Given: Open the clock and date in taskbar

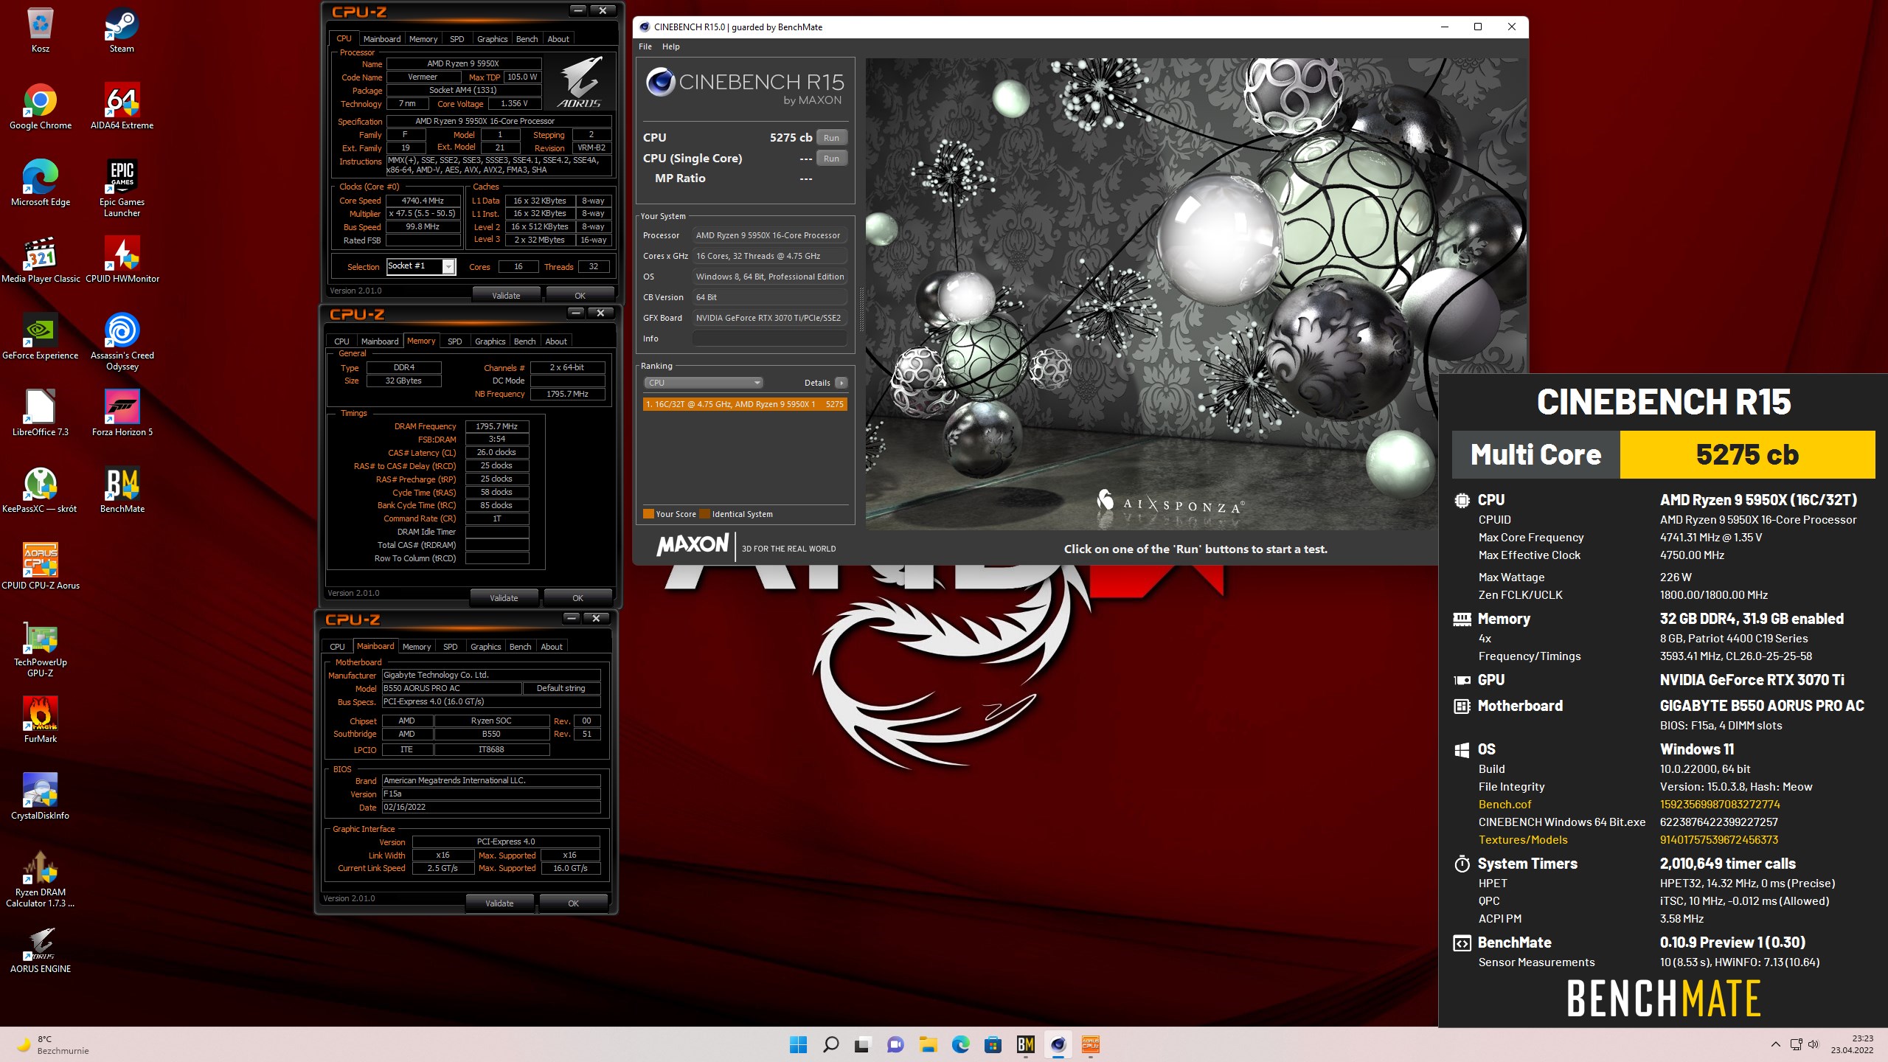Looking at the screenshot, I should (x=1852, y=1044).
